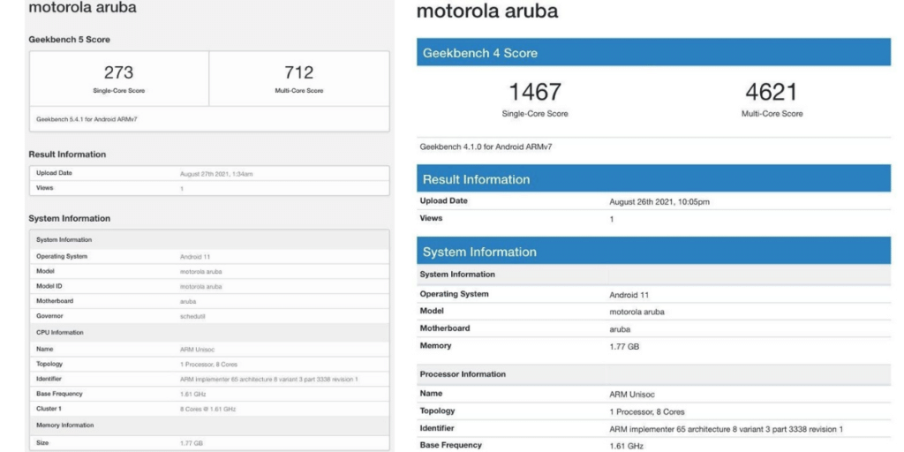
Task: Select upload date 'August 26th 2021, 10:05pm'
Action: click(x=659, y=202)
